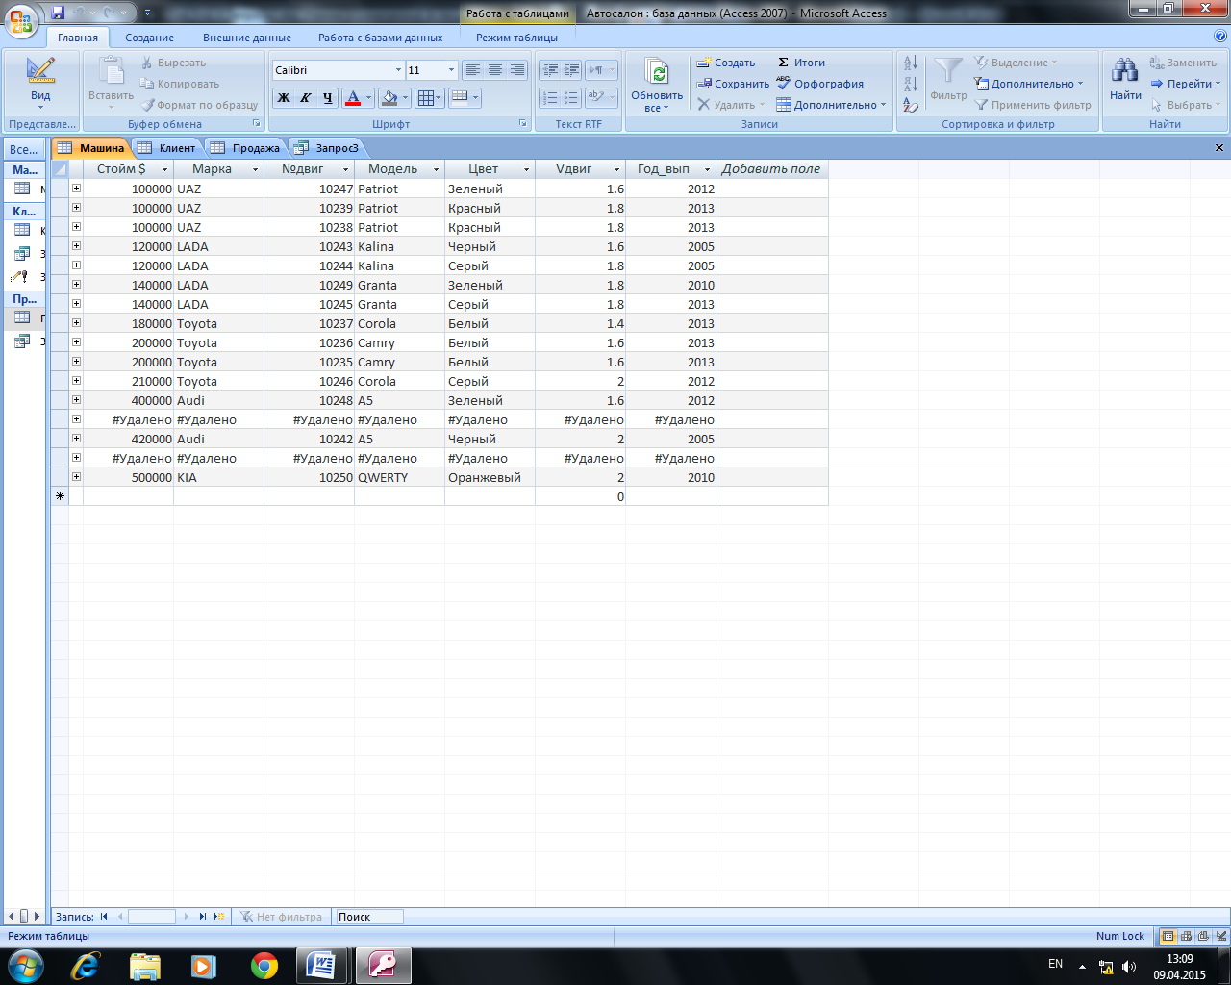Click the fill color bucket button
Screen dimensions: 1231x985
[x=389, y=97]
